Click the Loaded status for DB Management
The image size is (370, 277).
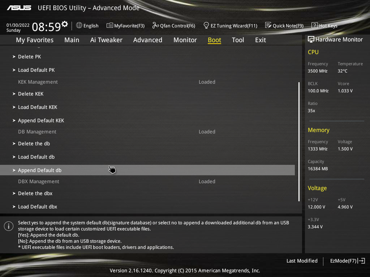point(207,132)
